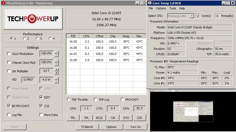Click the Tj. Max 85°C field
236x132 pixels.
[x=182, y=67]
